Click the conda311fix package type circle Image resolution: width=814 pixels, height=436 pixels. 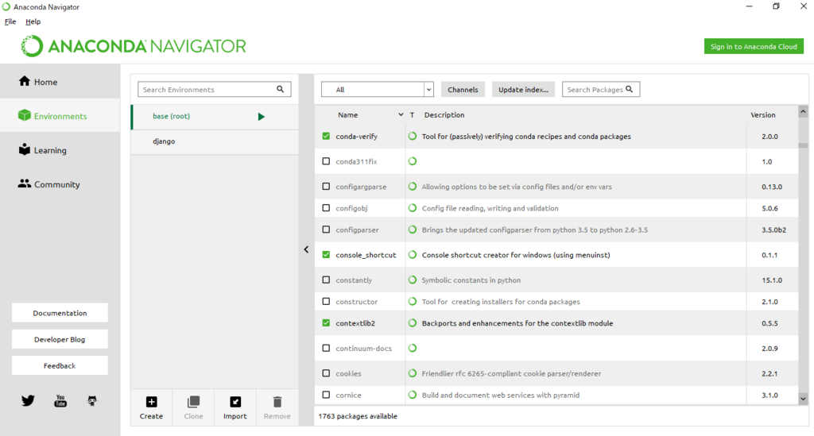(x=413, y=161)
